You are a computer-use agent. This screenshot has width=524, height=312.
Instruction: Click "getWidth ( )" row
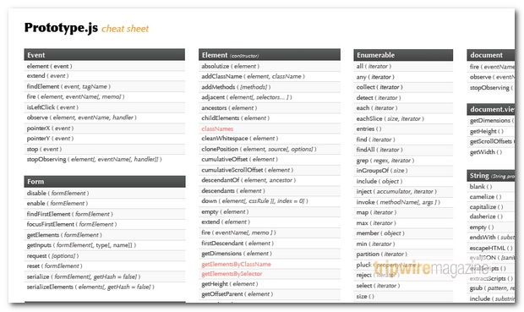tap(490, 152)
